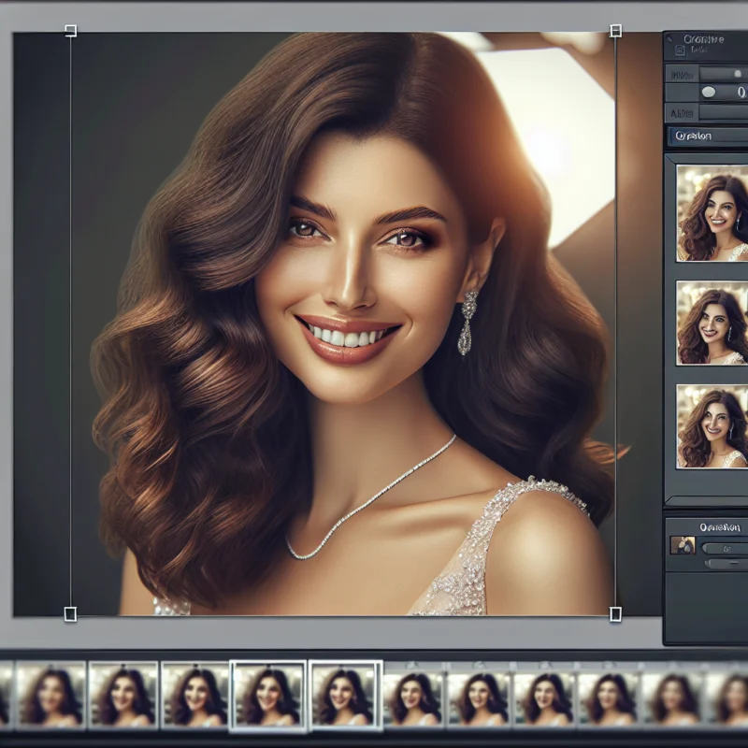This screenshot has height=748, width=748.
Task: Click the pill button beside the lower panel portrait icon
Action: coord(725,548)
